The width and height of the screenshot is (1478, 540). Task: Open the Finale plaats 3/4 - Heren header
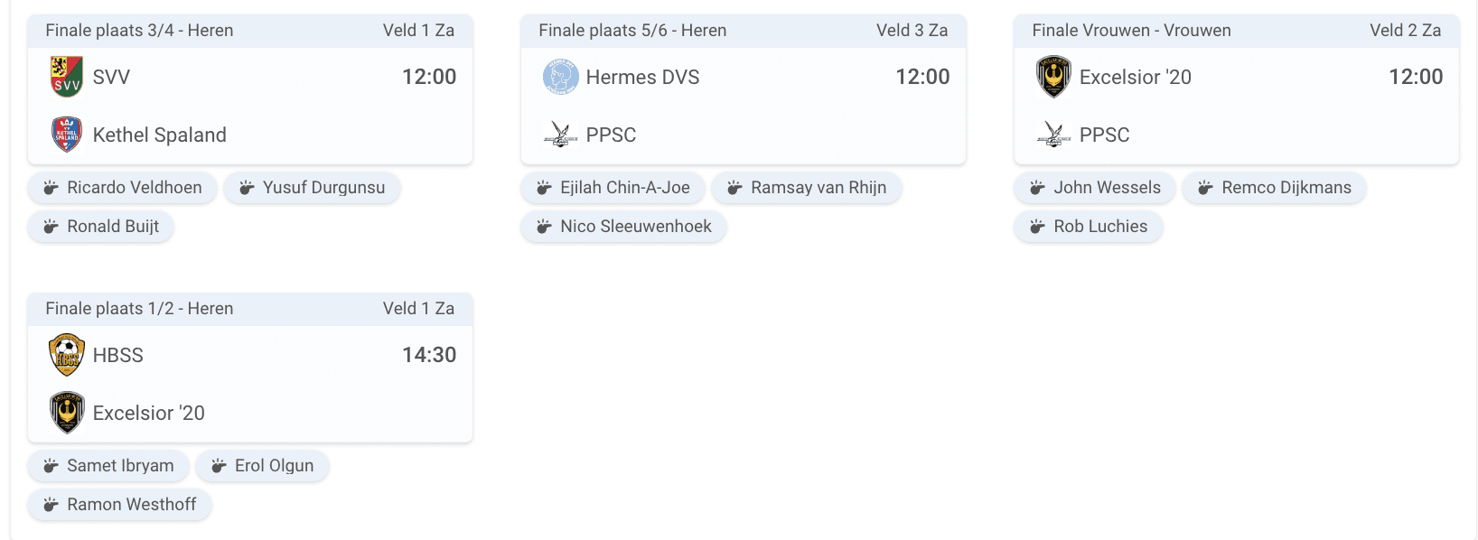[250, 31]
